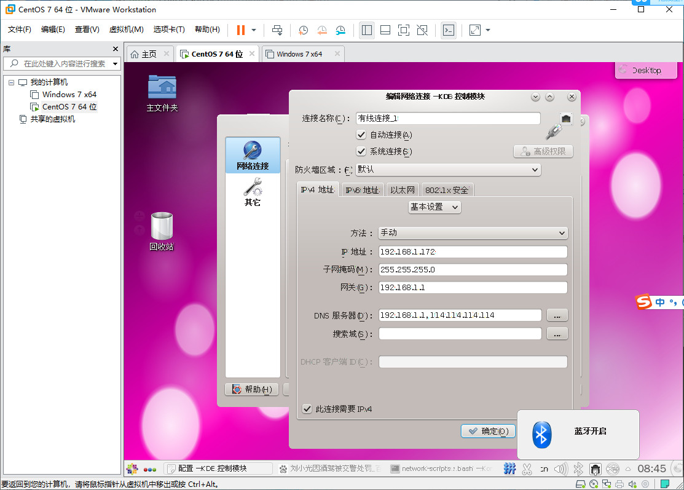
Task: Uncheck the 系统连接 checkbox
Action: [x=361, y=151]
